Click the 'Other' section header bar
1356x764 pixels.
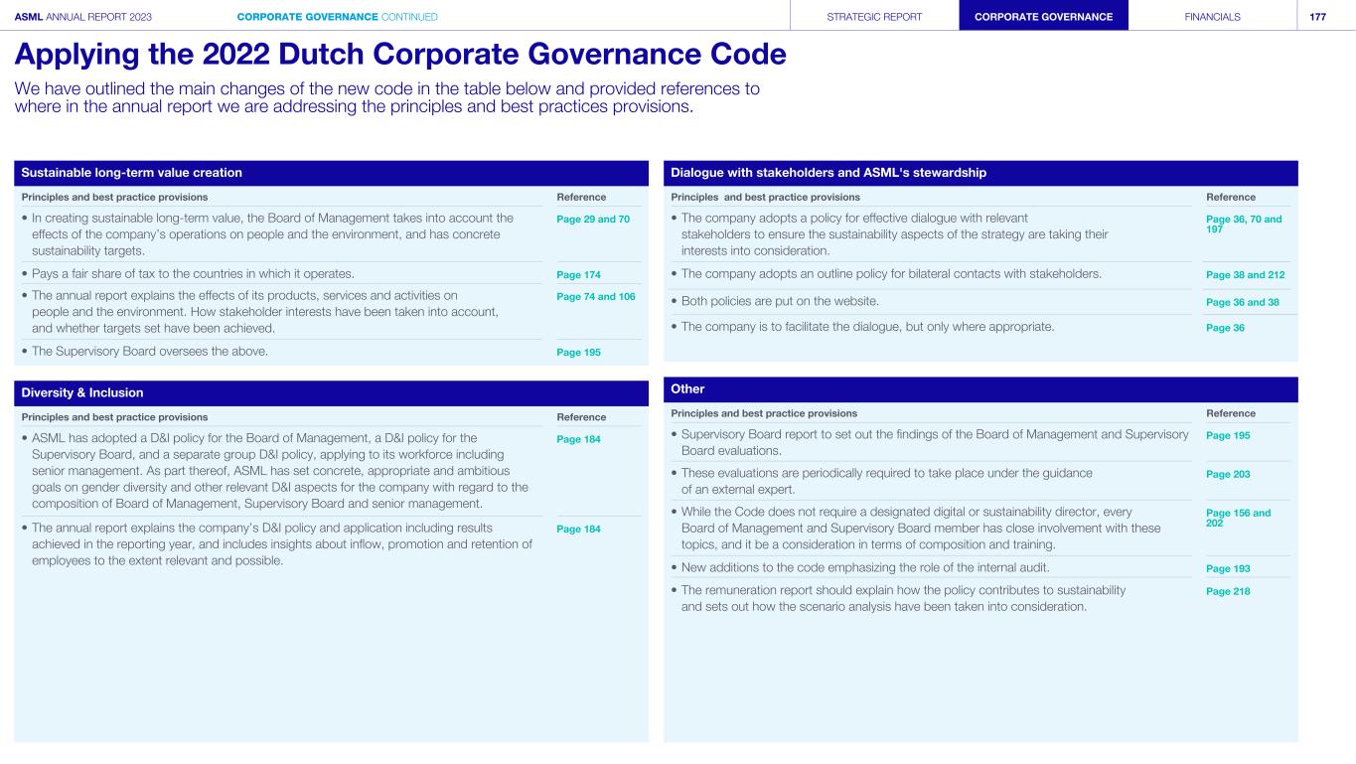979,388
